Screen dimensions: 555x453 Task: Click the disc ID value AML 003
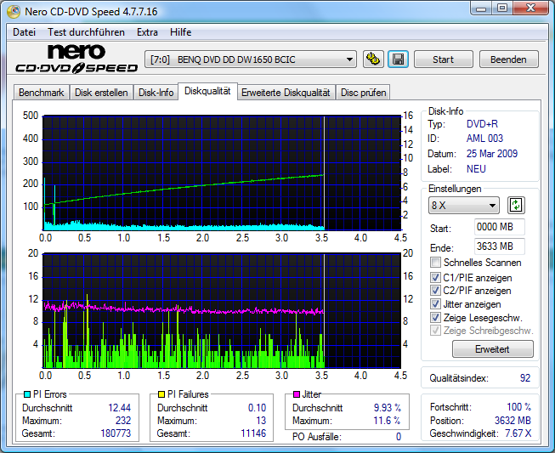point(484,139)
